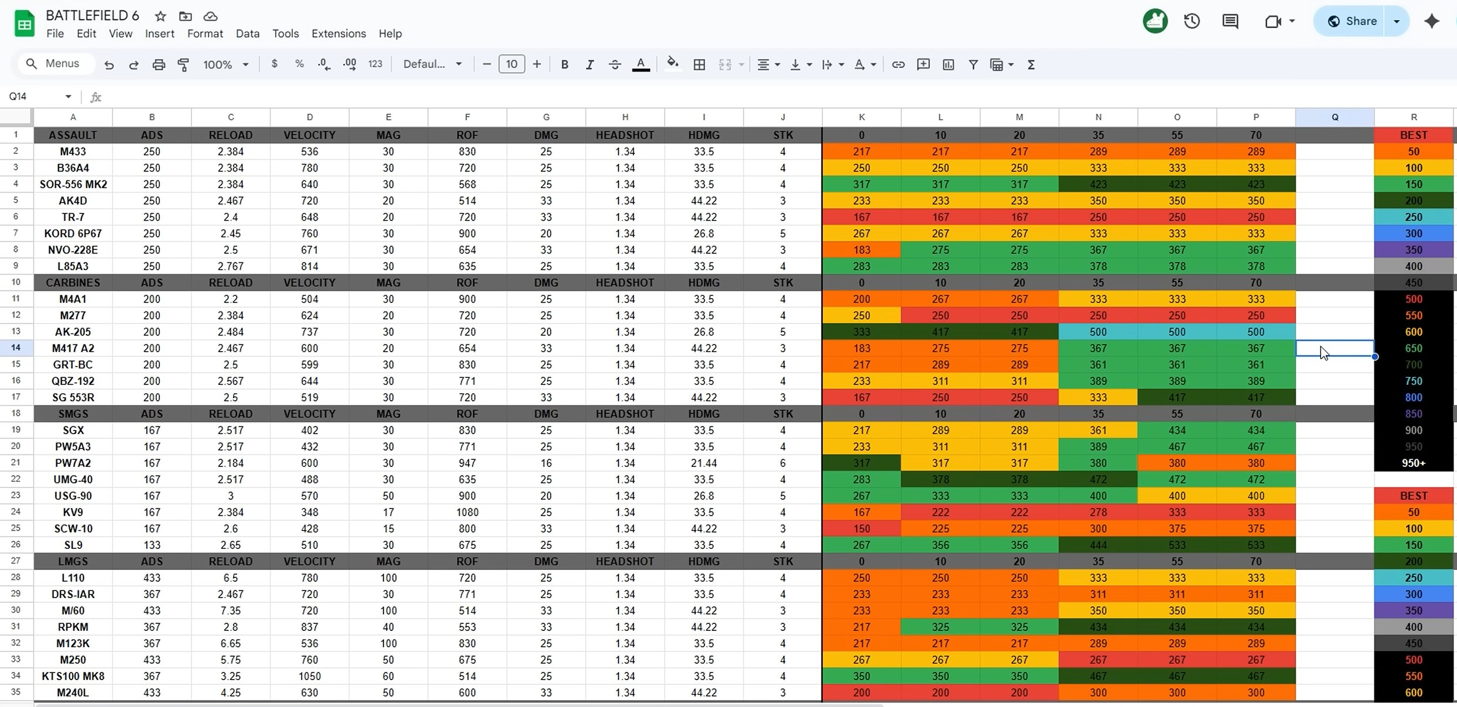
Task: Open the Default font family dropdown
Action: click(432, 64)
